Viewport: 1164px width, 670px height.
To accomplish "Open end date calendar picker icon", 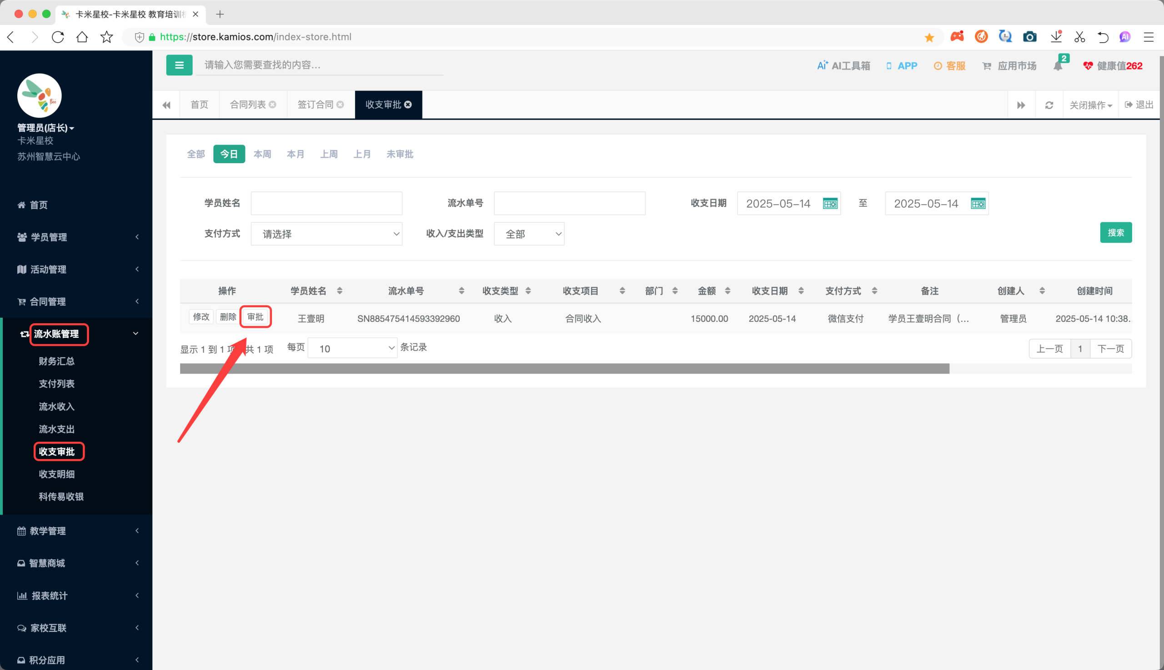I will click(x=978, y=203).
